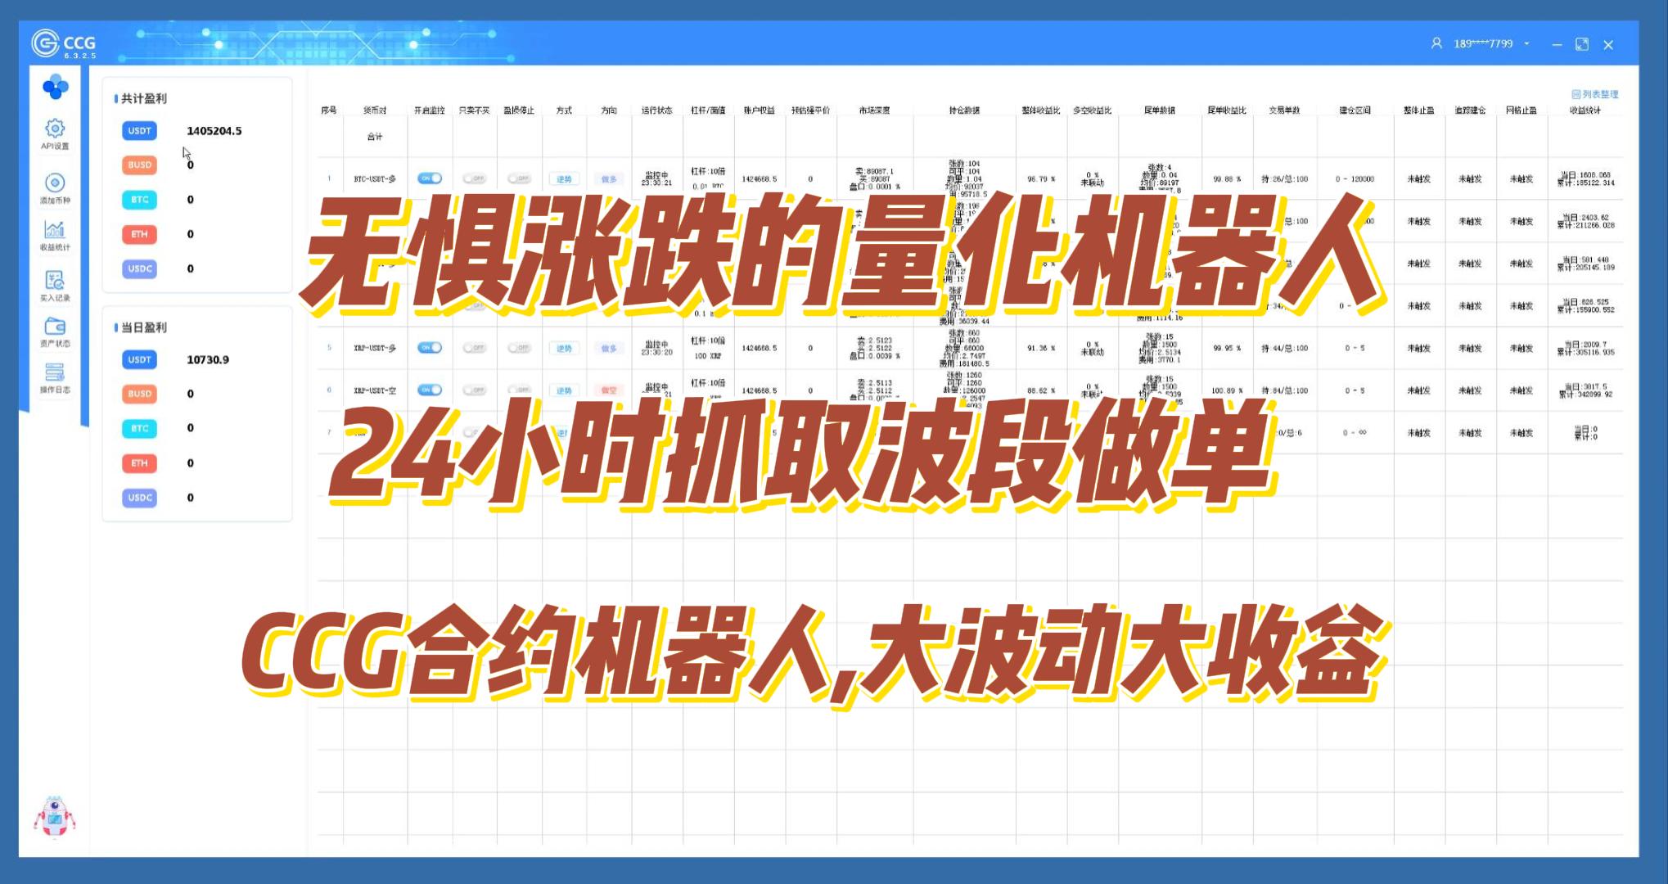
Task: Click the 列表整理 list tidy link
Action: click(x=1595, y=94)
